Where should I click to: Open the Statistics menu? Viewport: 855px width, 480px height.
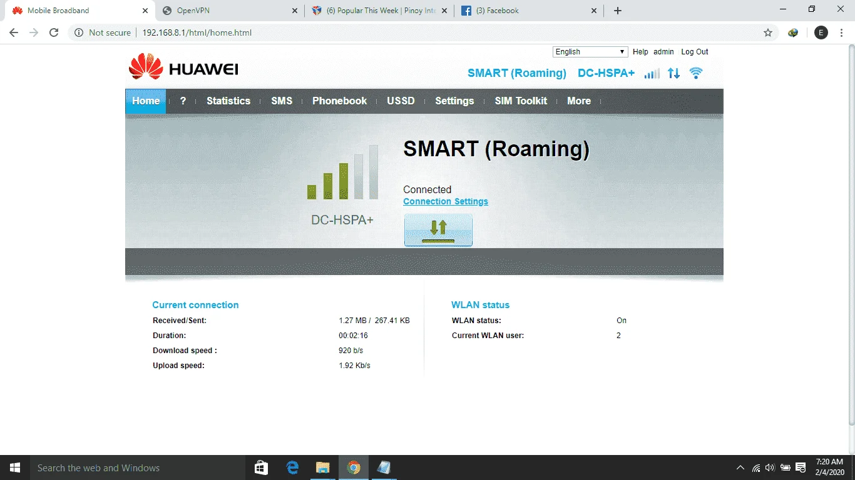[228, 101]
